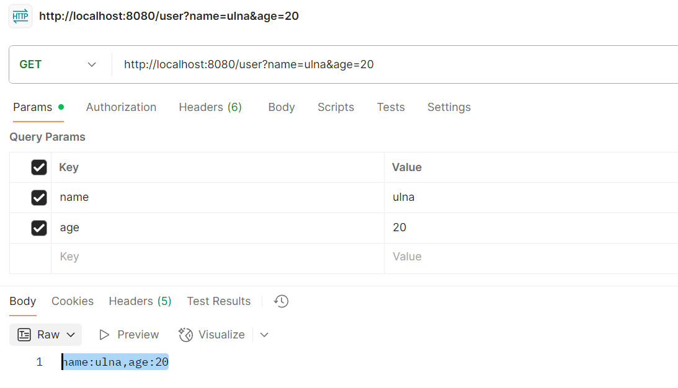Click the Visualize sparkle icon
The image size is (678, 388).
185,335
